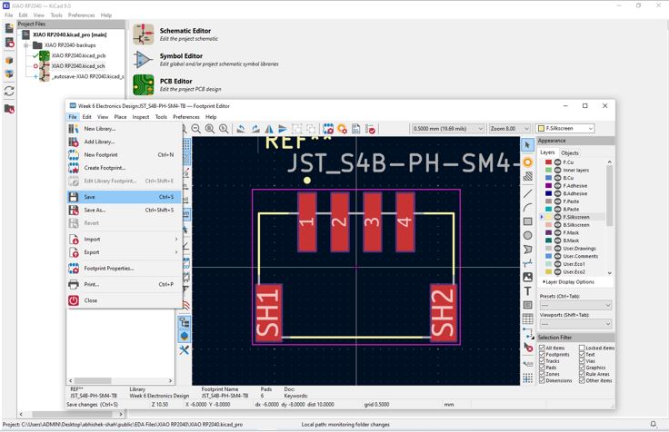Screen dimensions: 669x432
Task: Open the grid size dropdown
Action: coord(447,128)
